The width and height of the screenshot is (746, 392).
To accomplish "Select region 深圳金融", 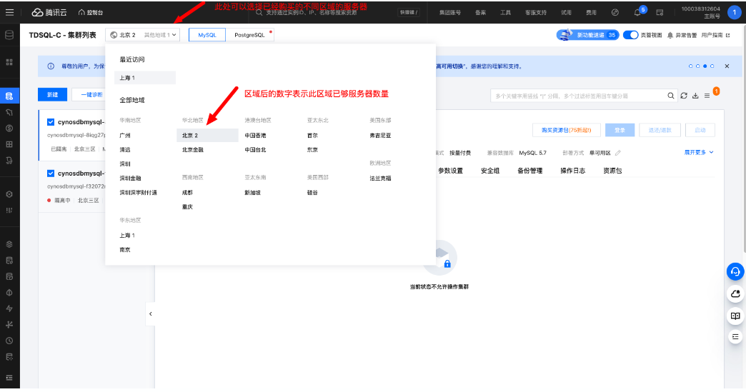I will (130, 179).
